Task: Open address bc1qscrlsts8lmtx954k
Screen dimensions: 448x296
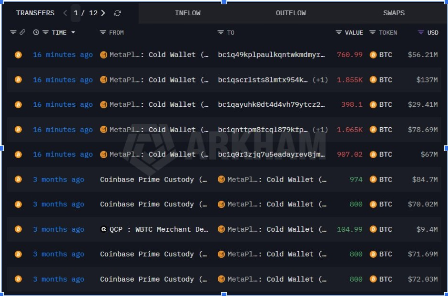Action: click(263, 80)
